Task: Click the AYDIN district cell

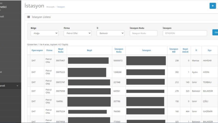Action: coord(206,72)
